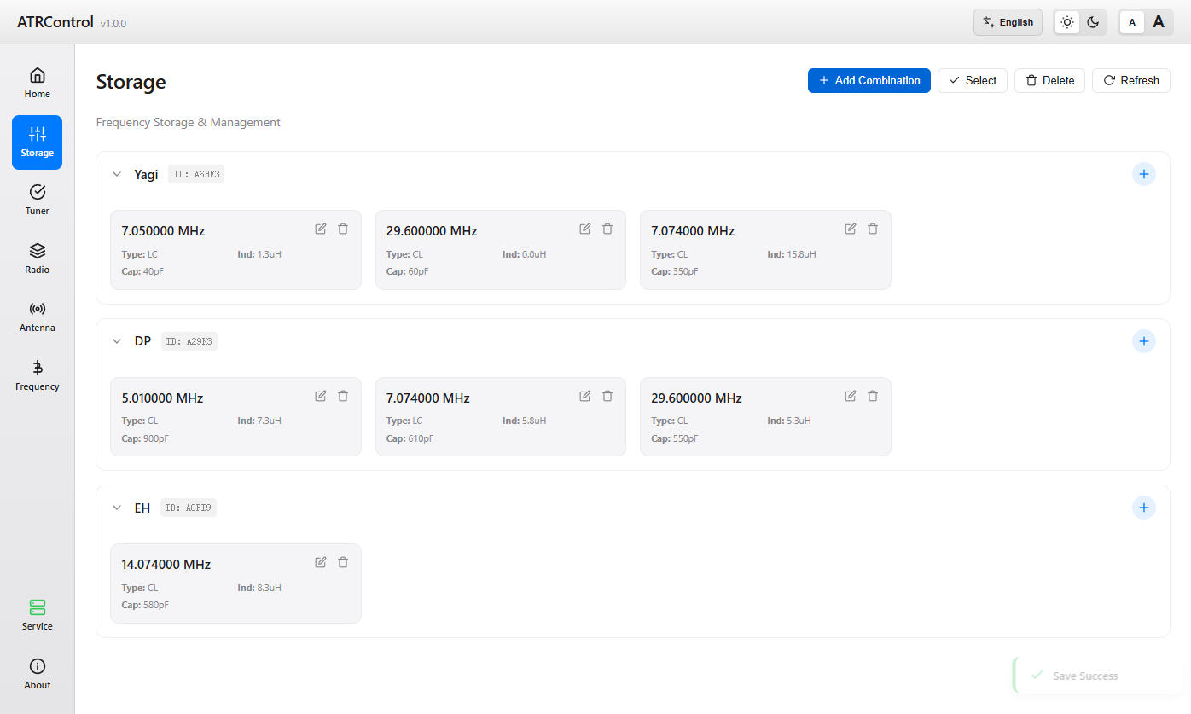This screenshot has width=1191, height=714.
Task: Open the Storage sidebar section
Action: coord(38,142)
